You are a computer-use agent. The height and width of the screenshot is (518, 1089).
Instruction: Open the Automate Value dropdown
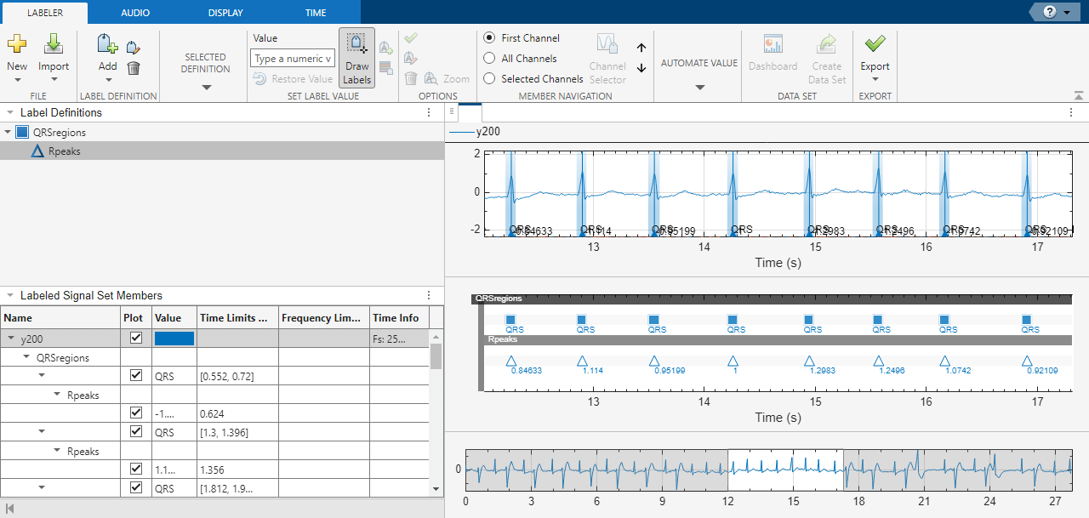tap(699, 87)
